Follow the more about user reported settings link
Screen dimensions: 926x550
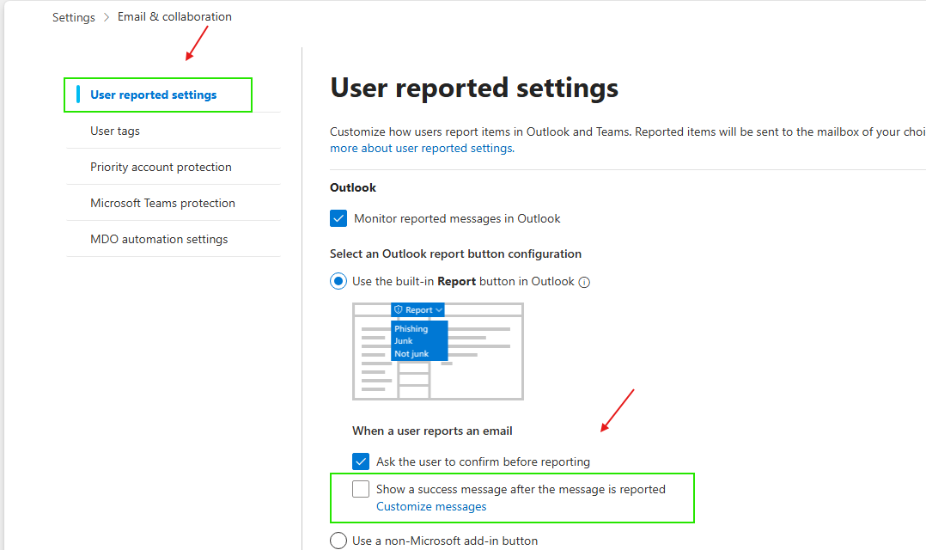click(423, 149)
